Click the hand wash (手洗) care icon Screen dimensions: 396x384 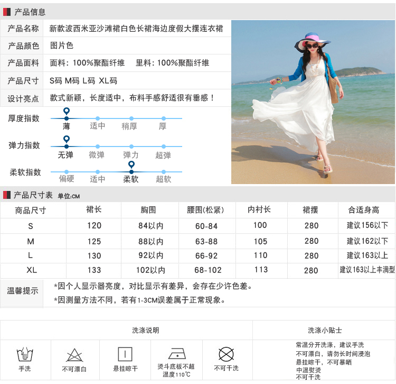[25, 354]
